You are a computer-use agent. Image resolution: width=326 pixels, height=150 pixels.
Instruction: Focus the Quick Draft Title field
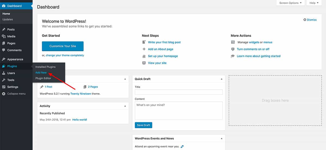[179, 92]
